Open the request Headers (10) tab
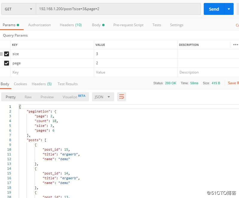The width and height of the screenshot is (239, 198). 71,25
